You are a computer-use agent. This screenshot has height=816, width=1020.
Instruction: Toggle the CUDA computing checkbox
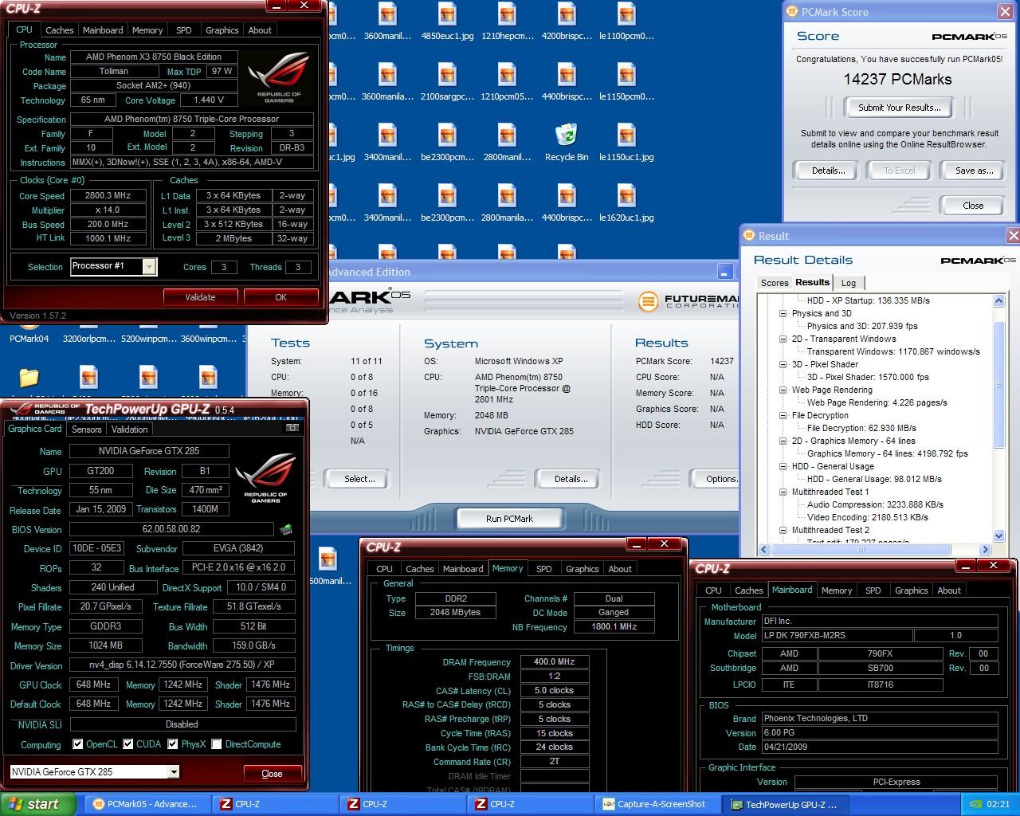point(127,744)
